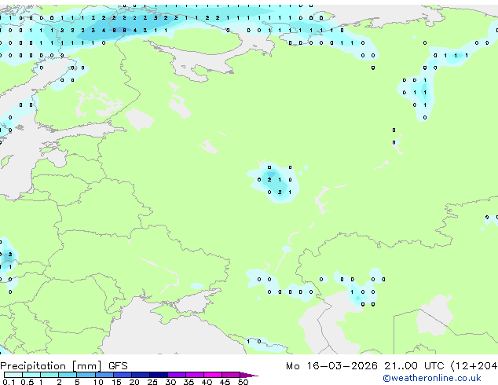
Task: Click the legend value '25'
Action: point(152,382)
